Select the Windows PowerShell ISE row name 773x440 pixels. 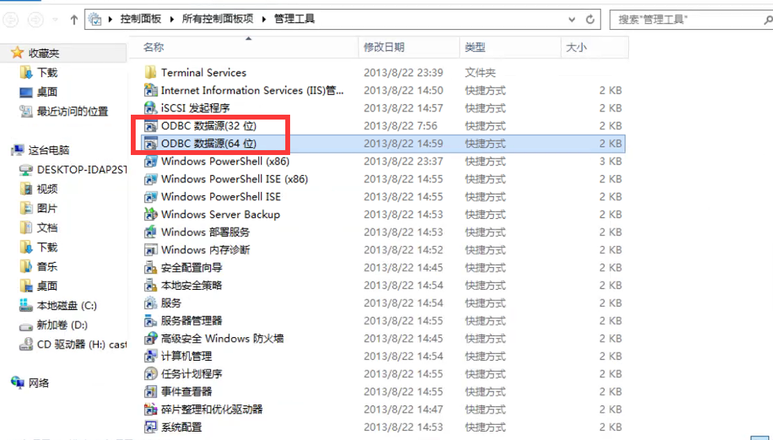coord(221,197)
